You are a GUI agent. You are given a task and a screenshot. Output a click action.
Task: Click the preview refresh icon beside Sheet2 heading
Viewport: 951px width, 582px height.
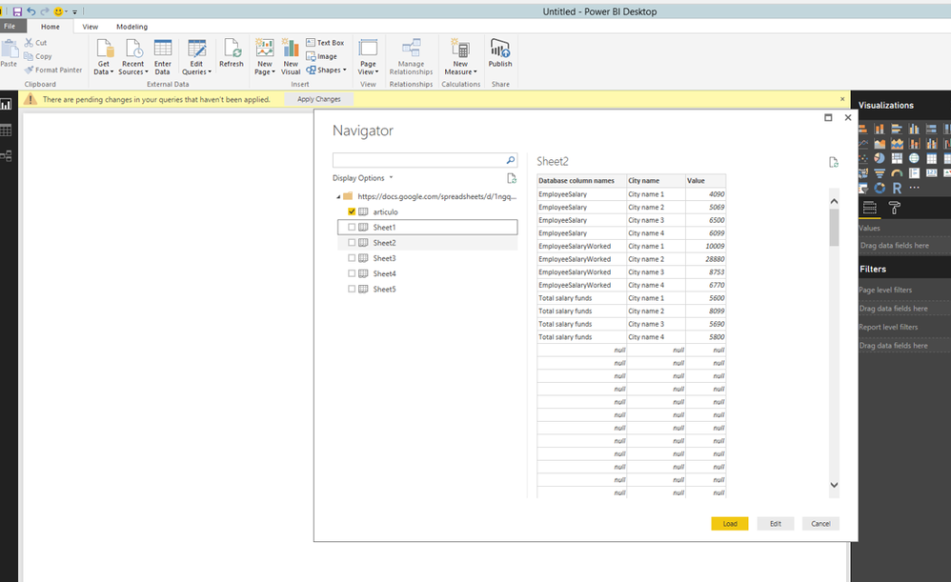[834, 162]
